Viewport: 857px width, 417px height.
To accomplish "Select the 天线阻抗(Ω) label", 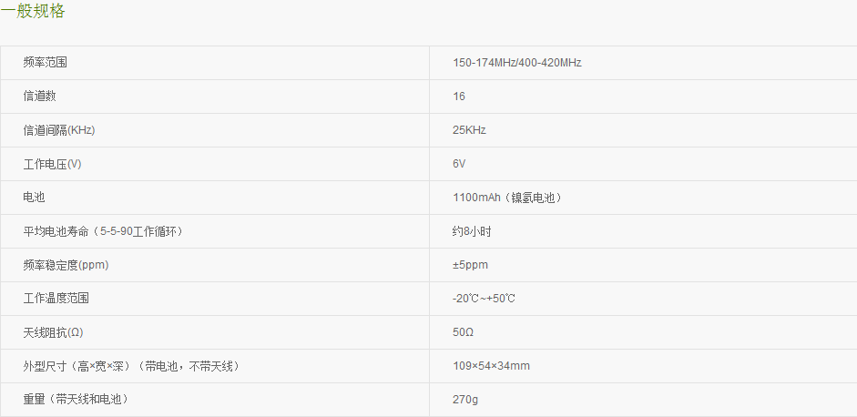I will pyautogui.click(x=53, y=332).
